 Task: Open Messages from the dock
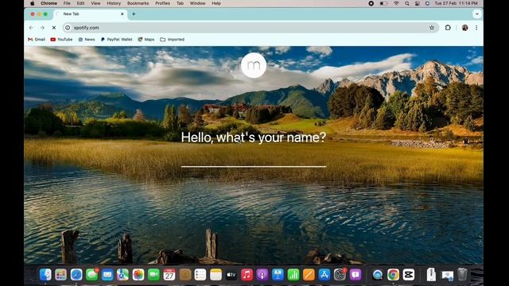point(92,275)
